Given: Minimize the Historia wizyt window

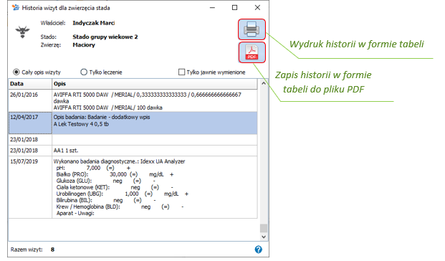Looking at the screenshot, I should tap(212, 8).
